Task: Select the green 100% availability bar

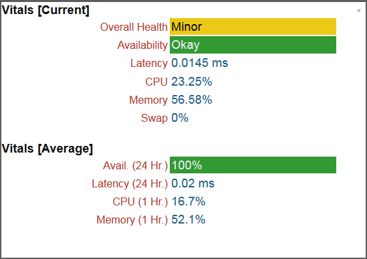Action: (x=253, y=165)
